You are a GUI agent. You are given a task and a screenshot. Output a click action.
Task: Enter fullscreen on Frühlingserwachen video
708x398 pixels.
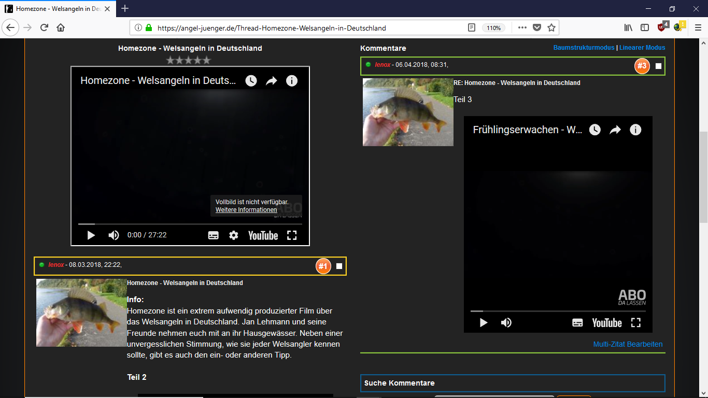point(636,323)
